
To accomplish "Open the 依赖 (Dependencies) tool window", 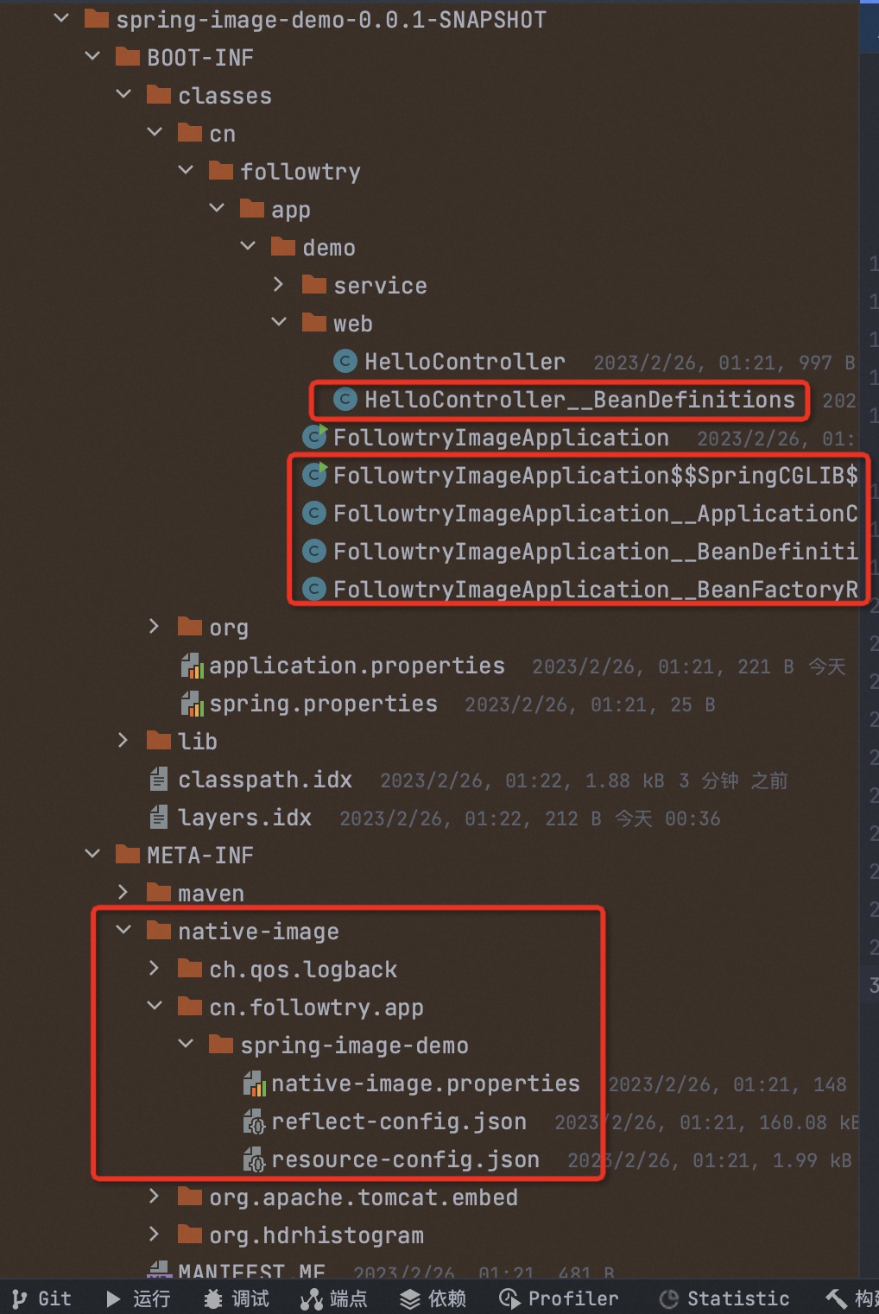I will click(x=433, y=1298).
